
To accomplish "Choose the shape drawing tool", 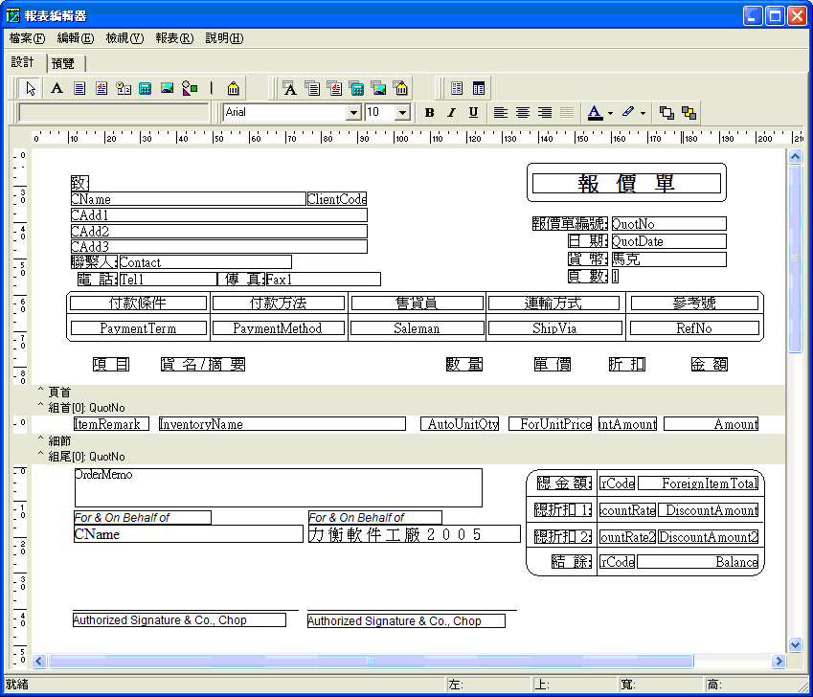I will [190, 89].
